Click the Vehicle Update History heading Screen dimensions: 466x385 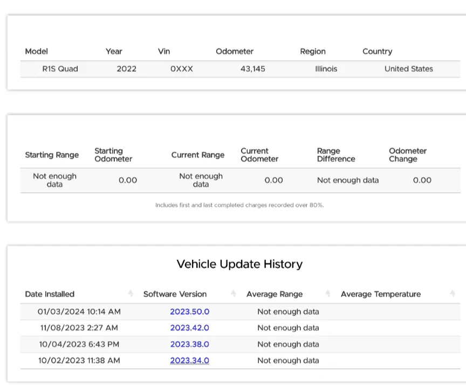(x=239, y=264)
